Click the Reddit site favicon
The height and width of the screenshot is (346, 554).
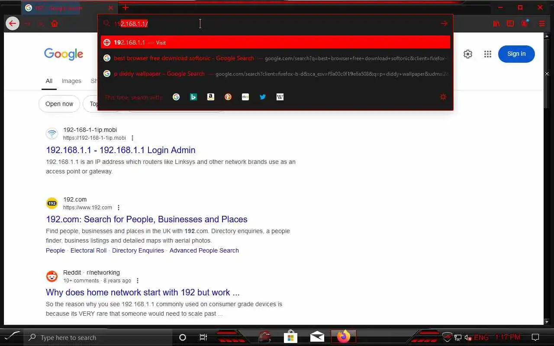pos(52,276)
